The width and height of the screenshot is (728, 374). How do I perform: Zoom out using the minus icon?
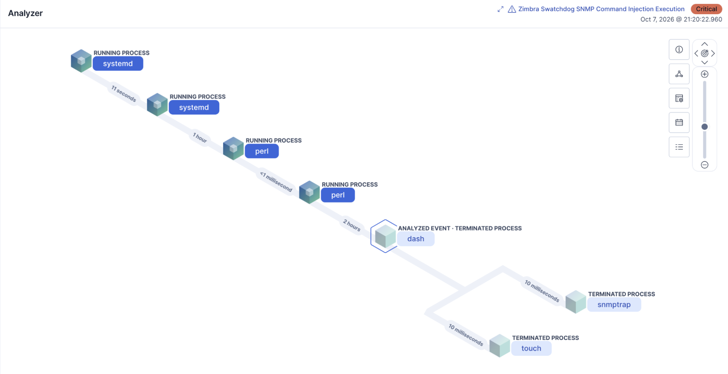click(705, 165)
